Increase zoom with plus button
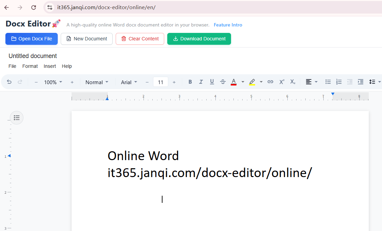 click(x=72, y=82)
